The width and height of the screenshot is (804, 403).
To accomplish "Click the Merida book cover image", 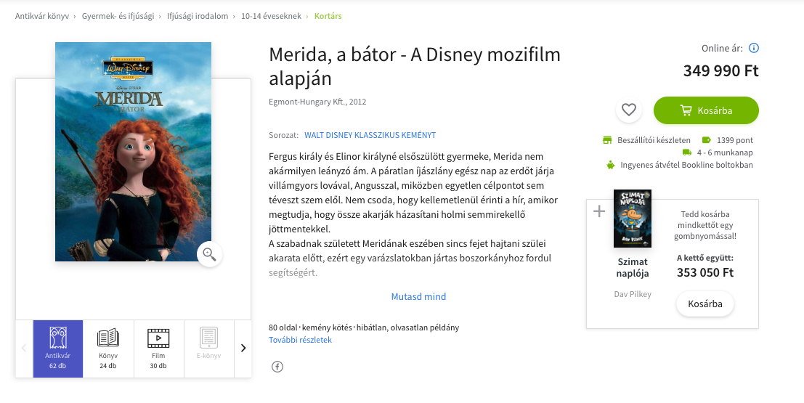I will point(133,151).
